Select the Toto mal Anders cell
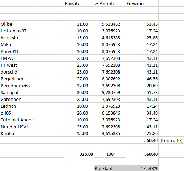The width and height of the screenshot is (184, 171). 18,120
